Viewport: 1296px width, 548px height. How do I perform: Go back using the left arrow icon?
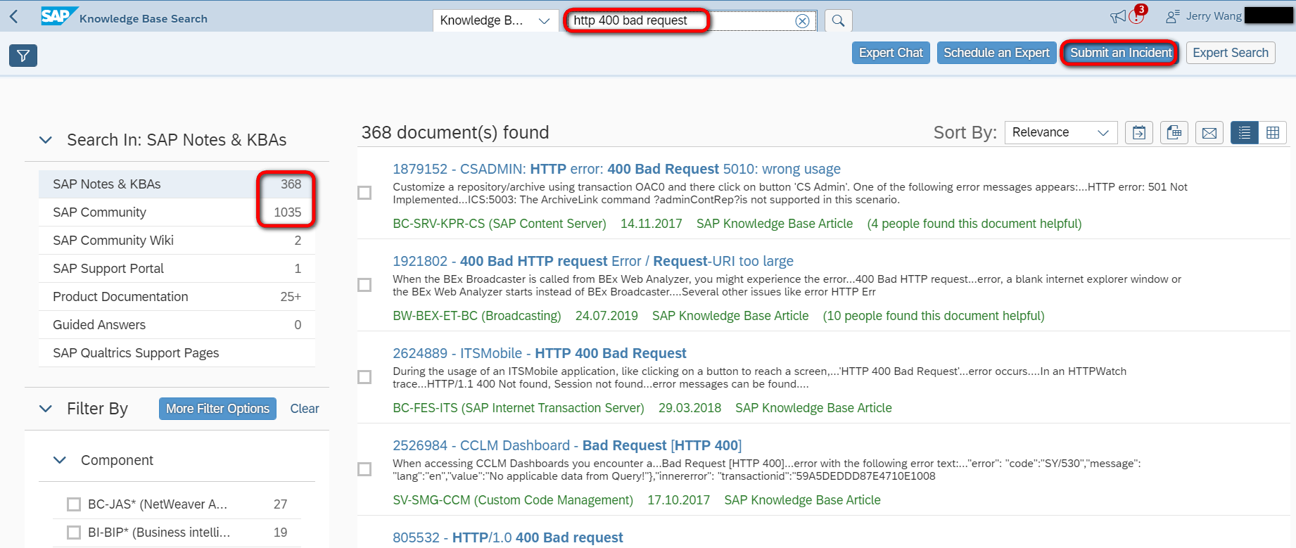point(14,18)
